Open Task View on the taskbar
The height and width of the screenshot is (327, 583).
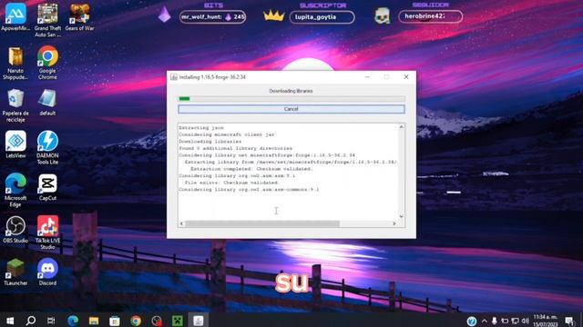pos(51,321)
